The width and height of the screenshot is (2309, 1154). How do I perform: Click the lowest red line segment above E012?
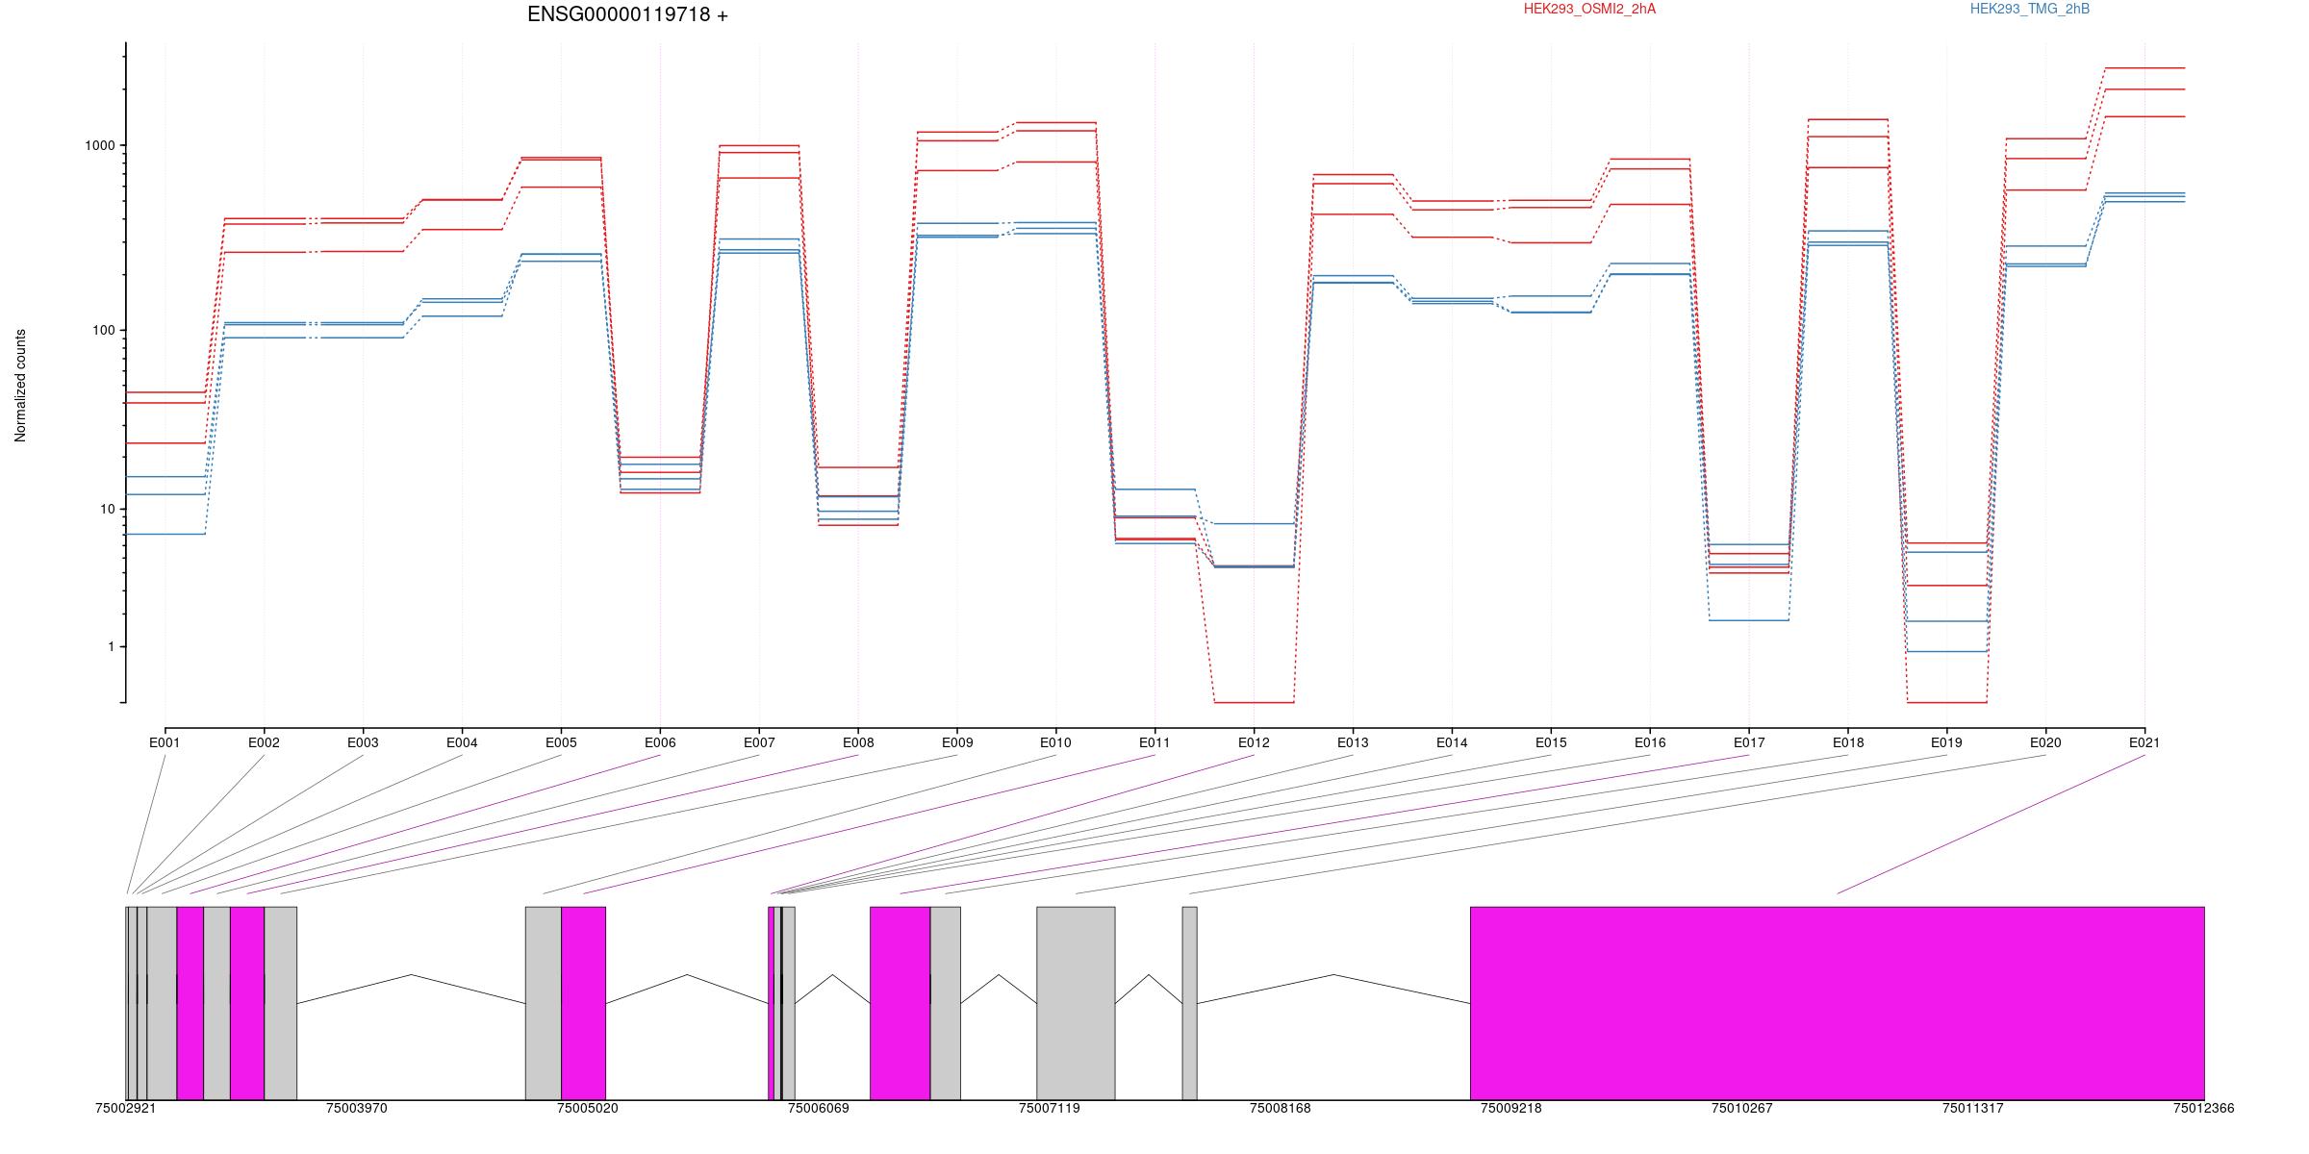click(1254, 702)
